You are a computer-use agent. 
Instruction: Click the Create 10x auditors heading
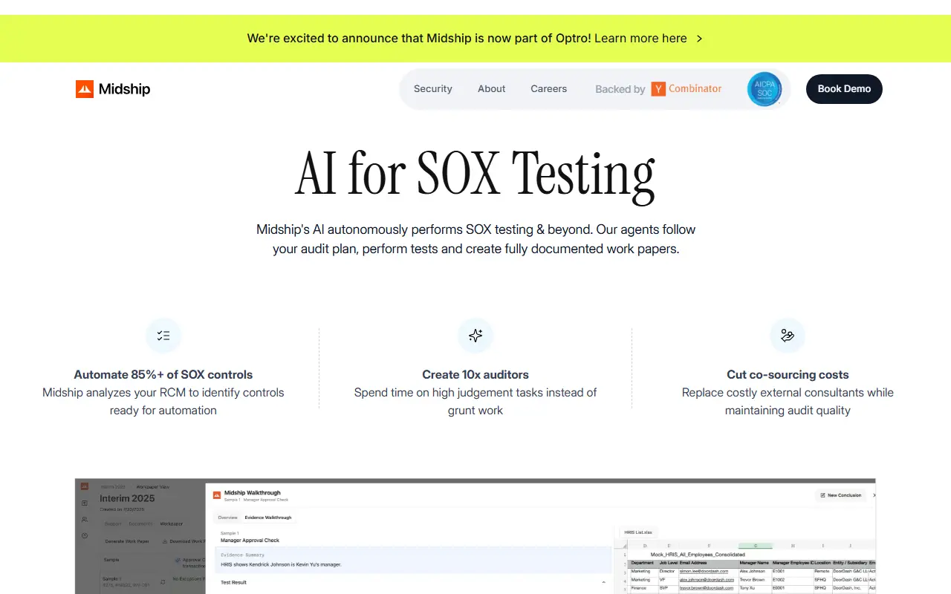[x=475, y=375]
